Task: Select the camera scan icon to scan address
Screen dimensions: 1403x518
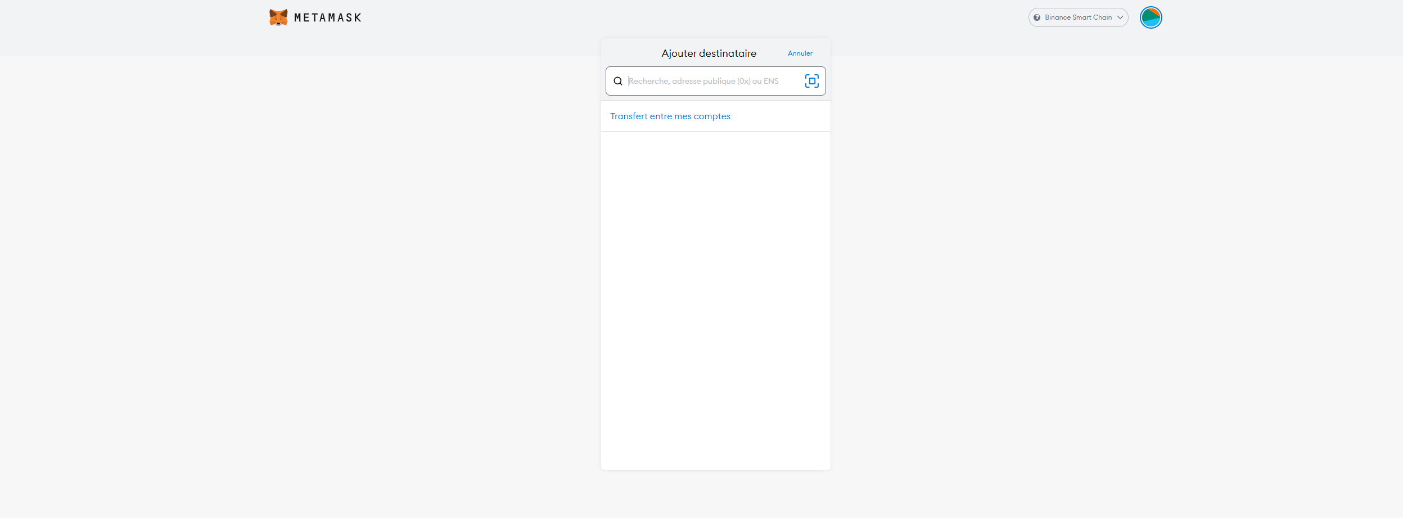Action: [x=812, y=80]
